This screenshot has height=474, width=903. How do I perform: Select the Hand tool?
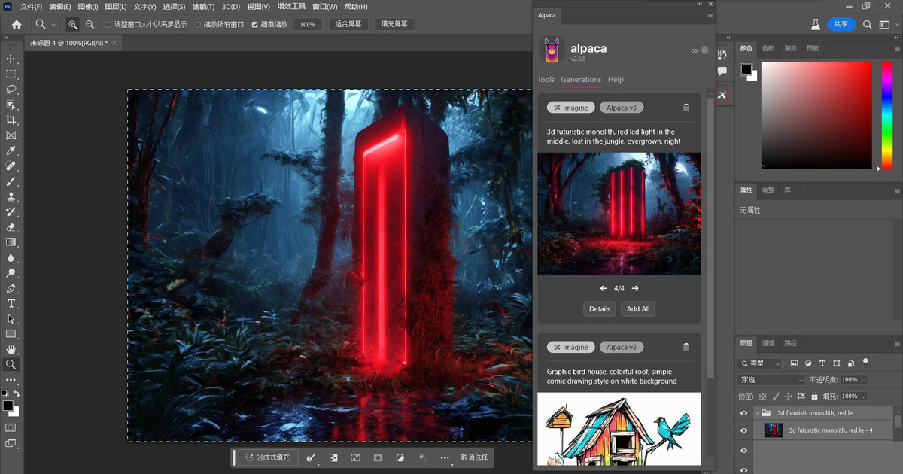(11, 349)
